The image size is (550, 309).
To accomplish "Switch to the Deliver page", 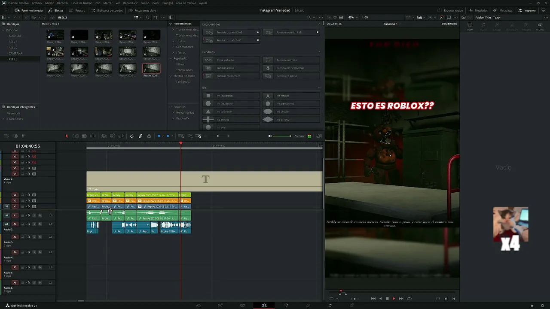I will pyautogui.click(x=352, y=306).
